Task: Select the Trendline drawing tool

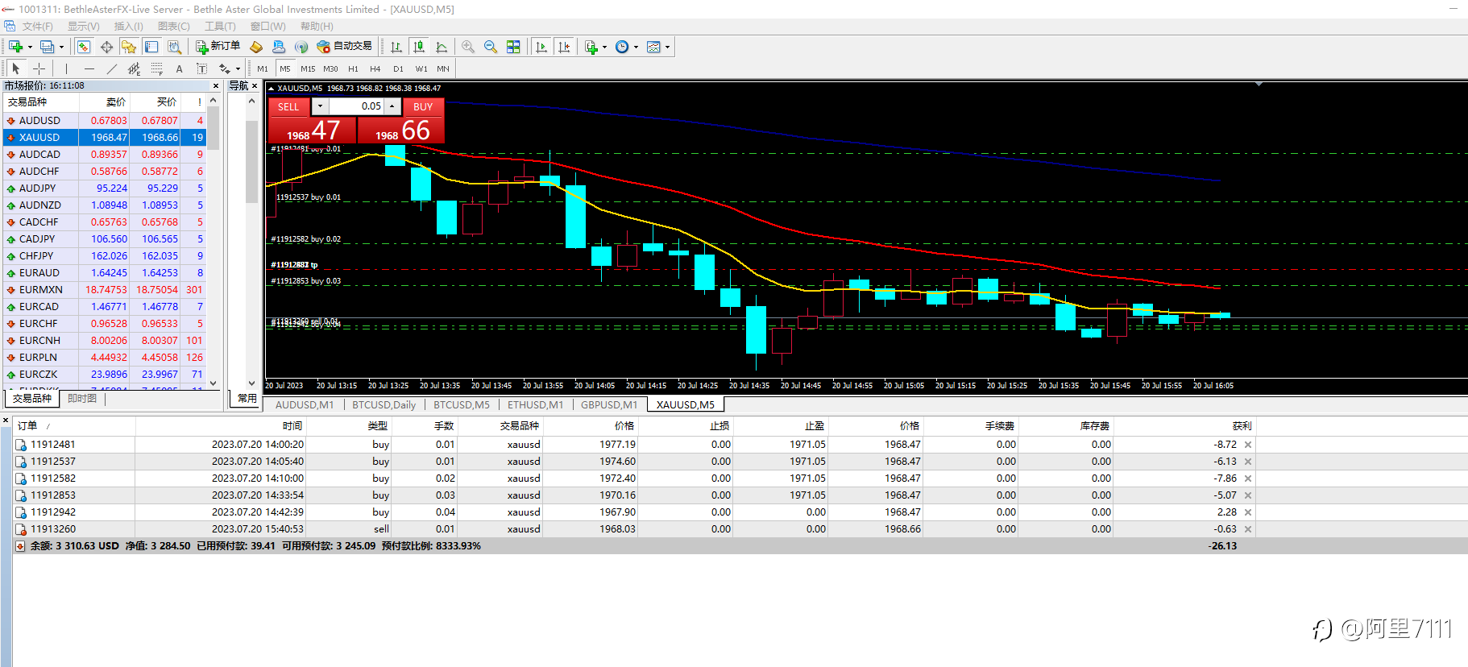Action: (112, 68)
